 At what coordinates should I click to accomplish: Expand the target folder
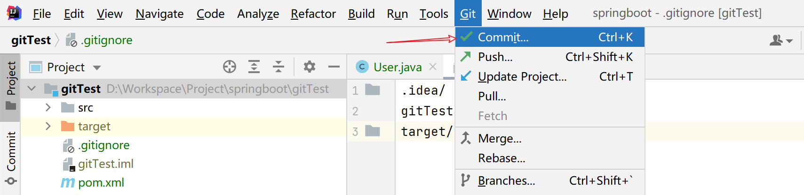tap(48, 126)
